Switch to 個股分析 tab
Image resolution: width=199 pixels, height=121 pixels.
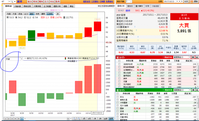57,6
